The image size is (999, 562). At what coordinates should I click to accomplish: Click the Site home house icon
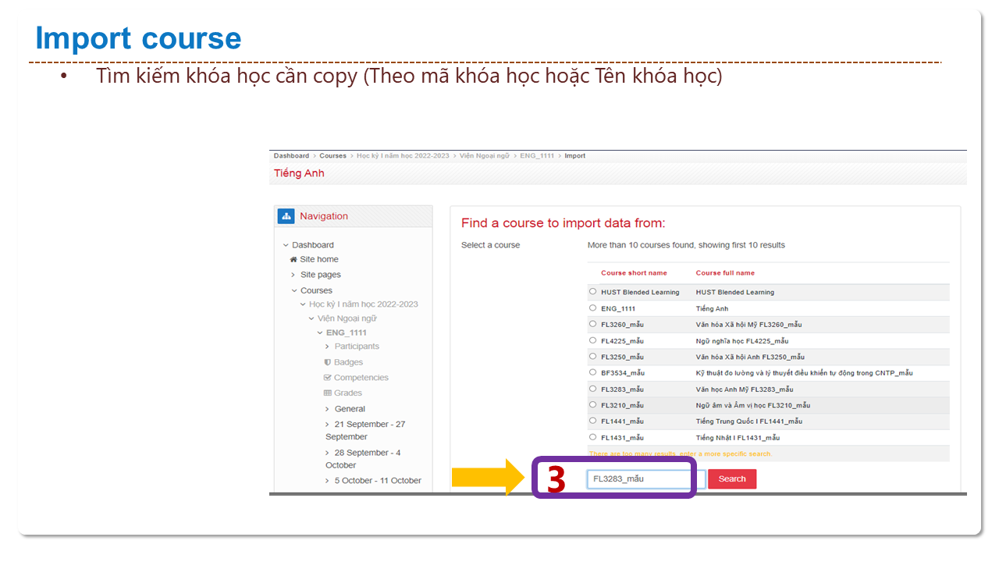[x=293, y=259]
